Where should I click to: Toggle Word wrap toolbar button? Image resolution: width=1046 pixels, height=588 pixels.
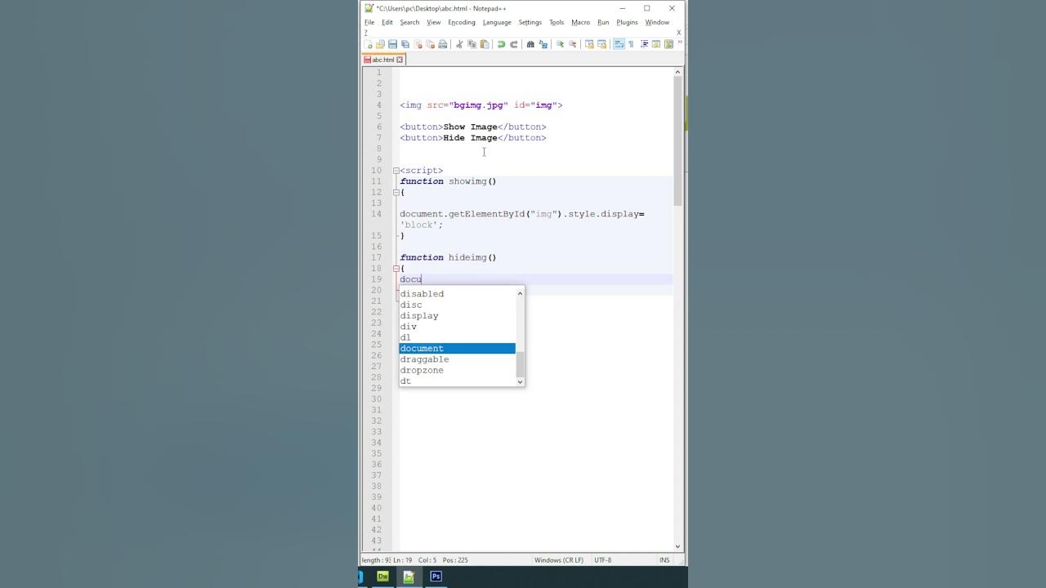[619, 44]
